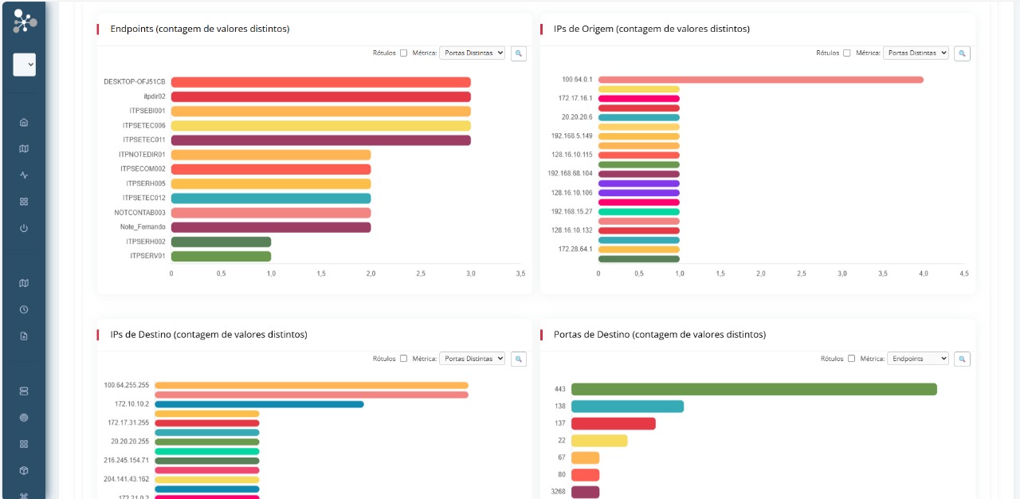Open the white dropdown at top of sidebar
Screen dimensions: 1020x499
point(24,65)
